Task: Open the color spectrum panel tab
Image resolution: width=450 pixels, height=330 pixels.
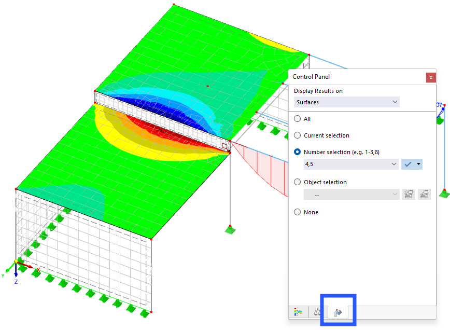Action: pyautogui.click(x=298, y=312)
